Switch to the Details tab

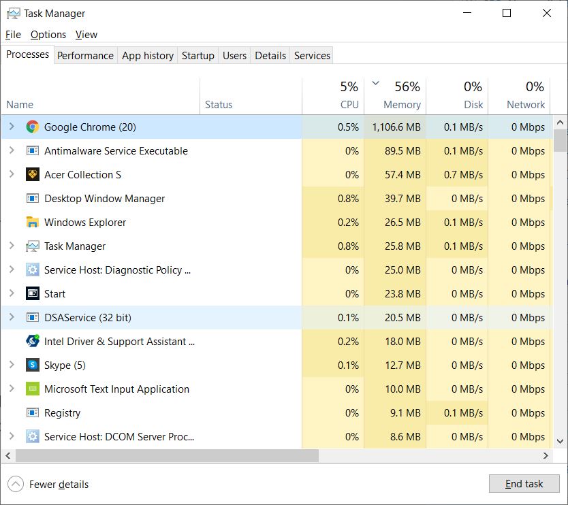coord(270,55)
